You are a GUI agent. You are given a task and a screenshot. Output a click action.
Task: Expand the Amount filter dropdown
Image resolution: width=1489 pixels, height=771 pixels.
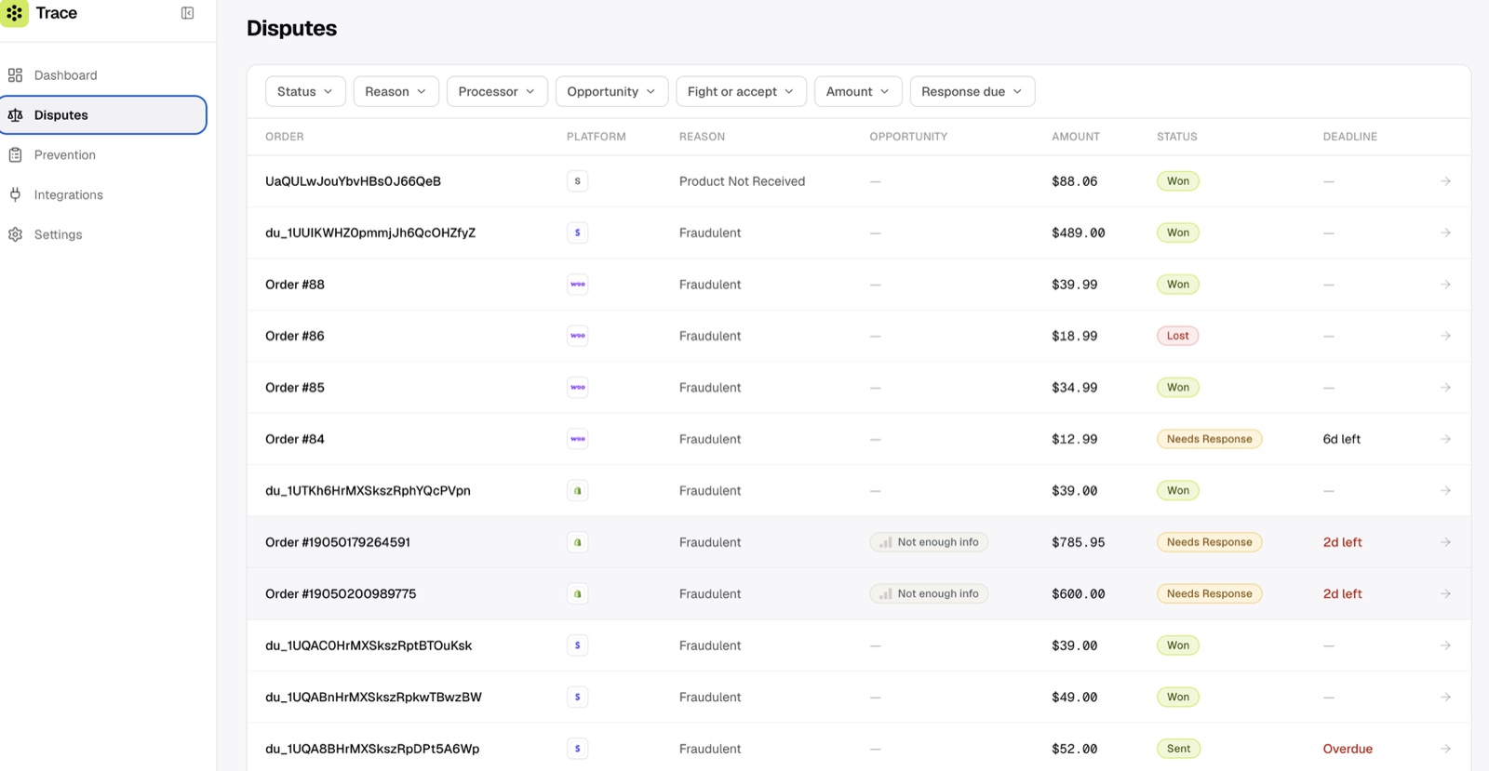pyautogui.click(x=858, y=91)
